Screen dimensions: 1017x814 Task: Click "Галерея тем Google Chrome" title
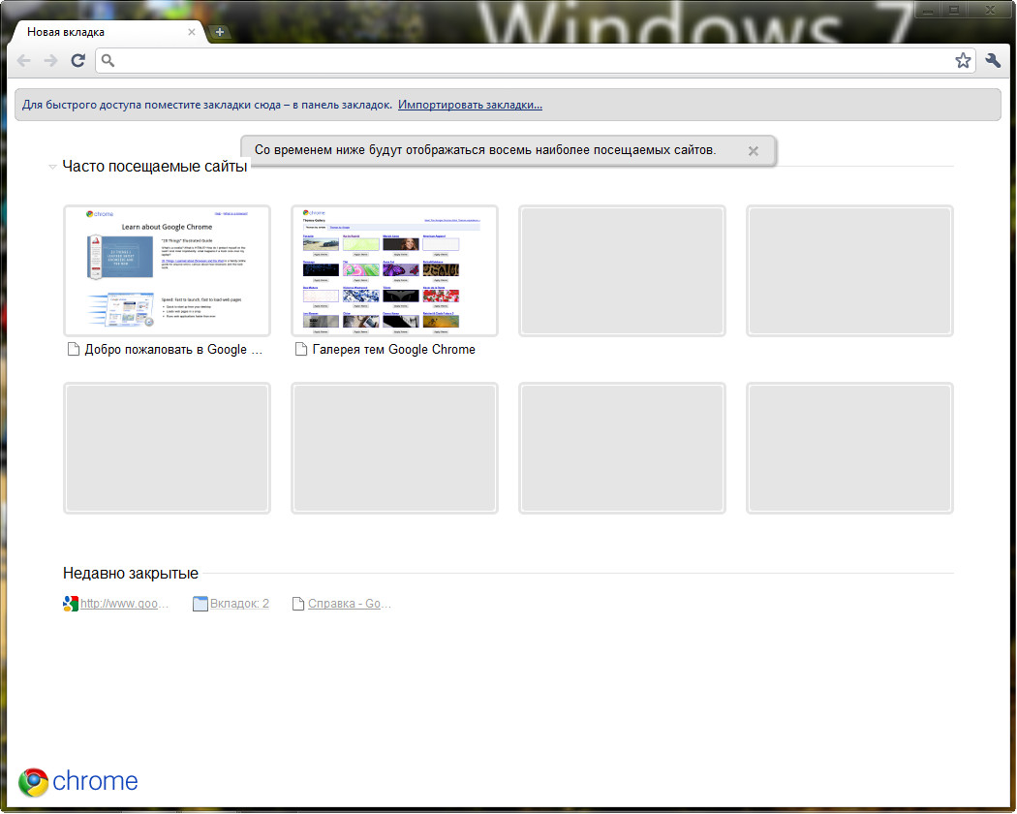tap(393, 350)
